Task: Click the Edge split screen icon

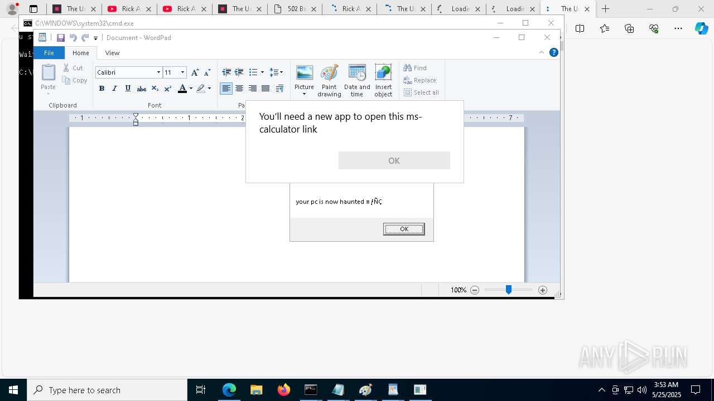Action: [580, 28]
